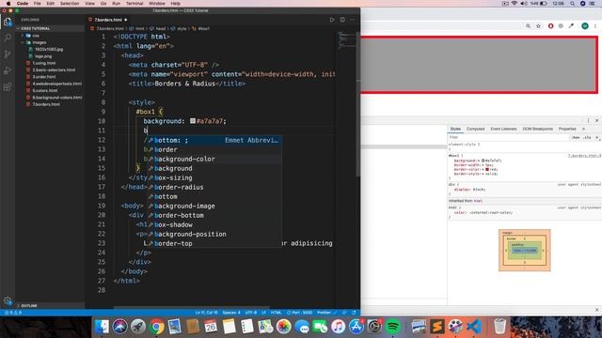Click the eyedropper extension icon in Chrome
The image size is (602, 338).
click(571, 26)
